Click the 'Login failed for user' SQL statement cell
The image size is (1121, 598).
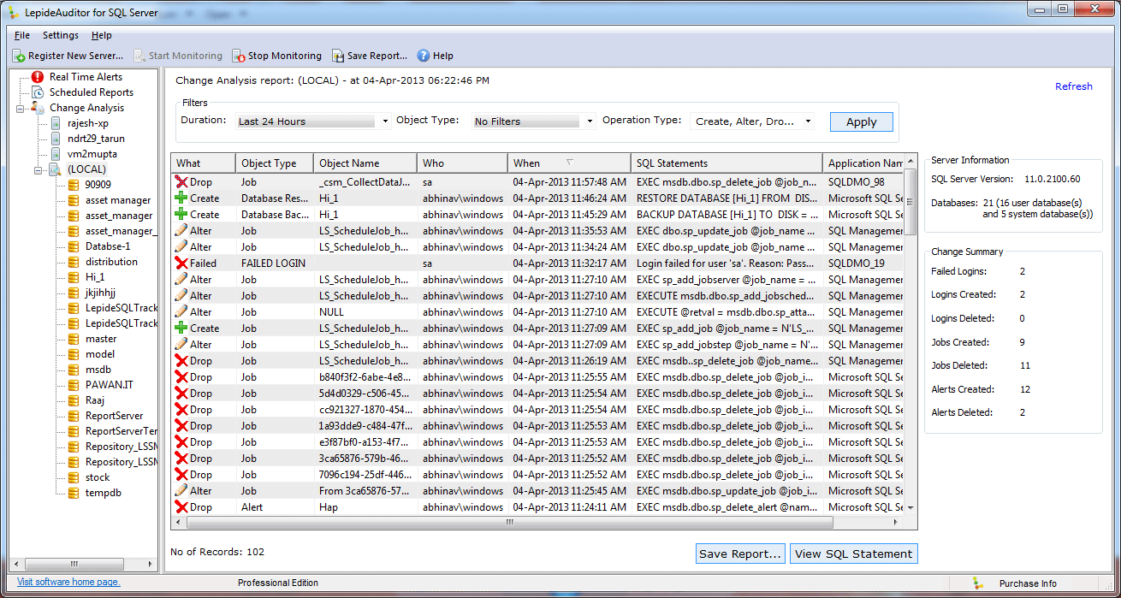(x=727, y=263)
